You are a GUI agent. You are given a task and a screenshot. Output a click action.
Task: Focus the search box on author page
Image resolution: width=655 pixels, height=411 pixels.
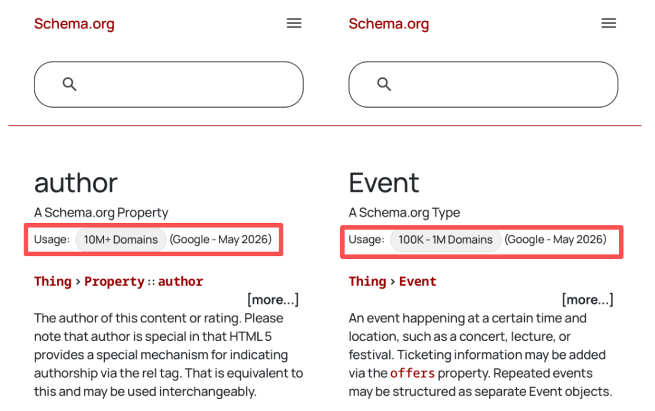pyautogui.click(x=169, y=85)
